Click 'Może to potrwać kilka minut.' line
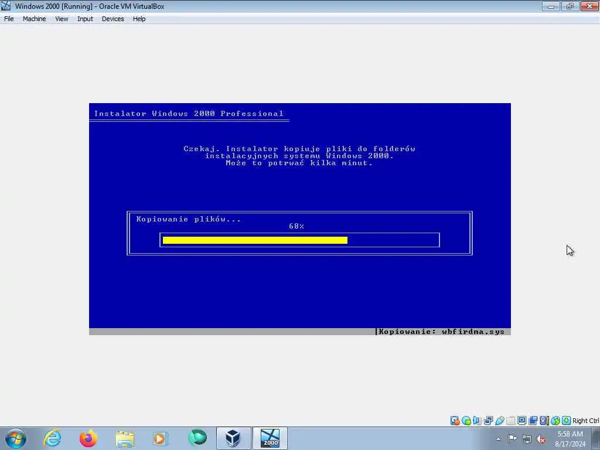 point(299,163)
